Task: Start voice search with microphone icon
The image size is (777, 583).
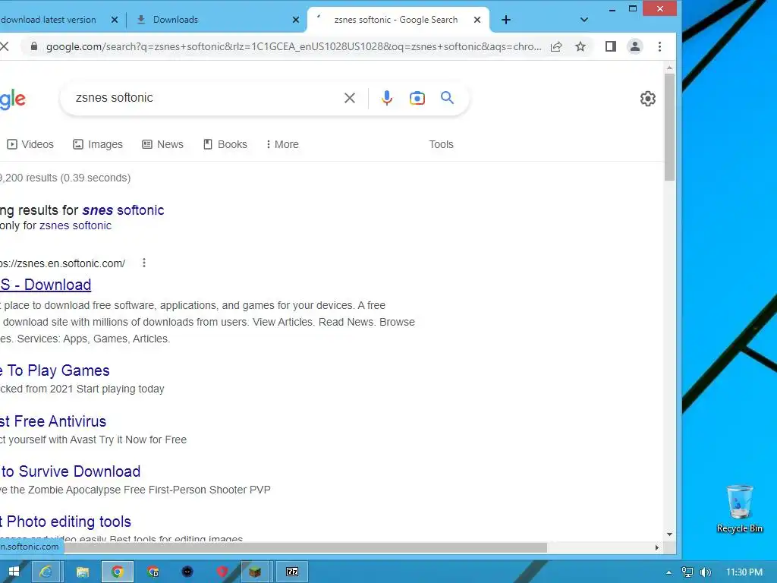Action: point(387,98)
